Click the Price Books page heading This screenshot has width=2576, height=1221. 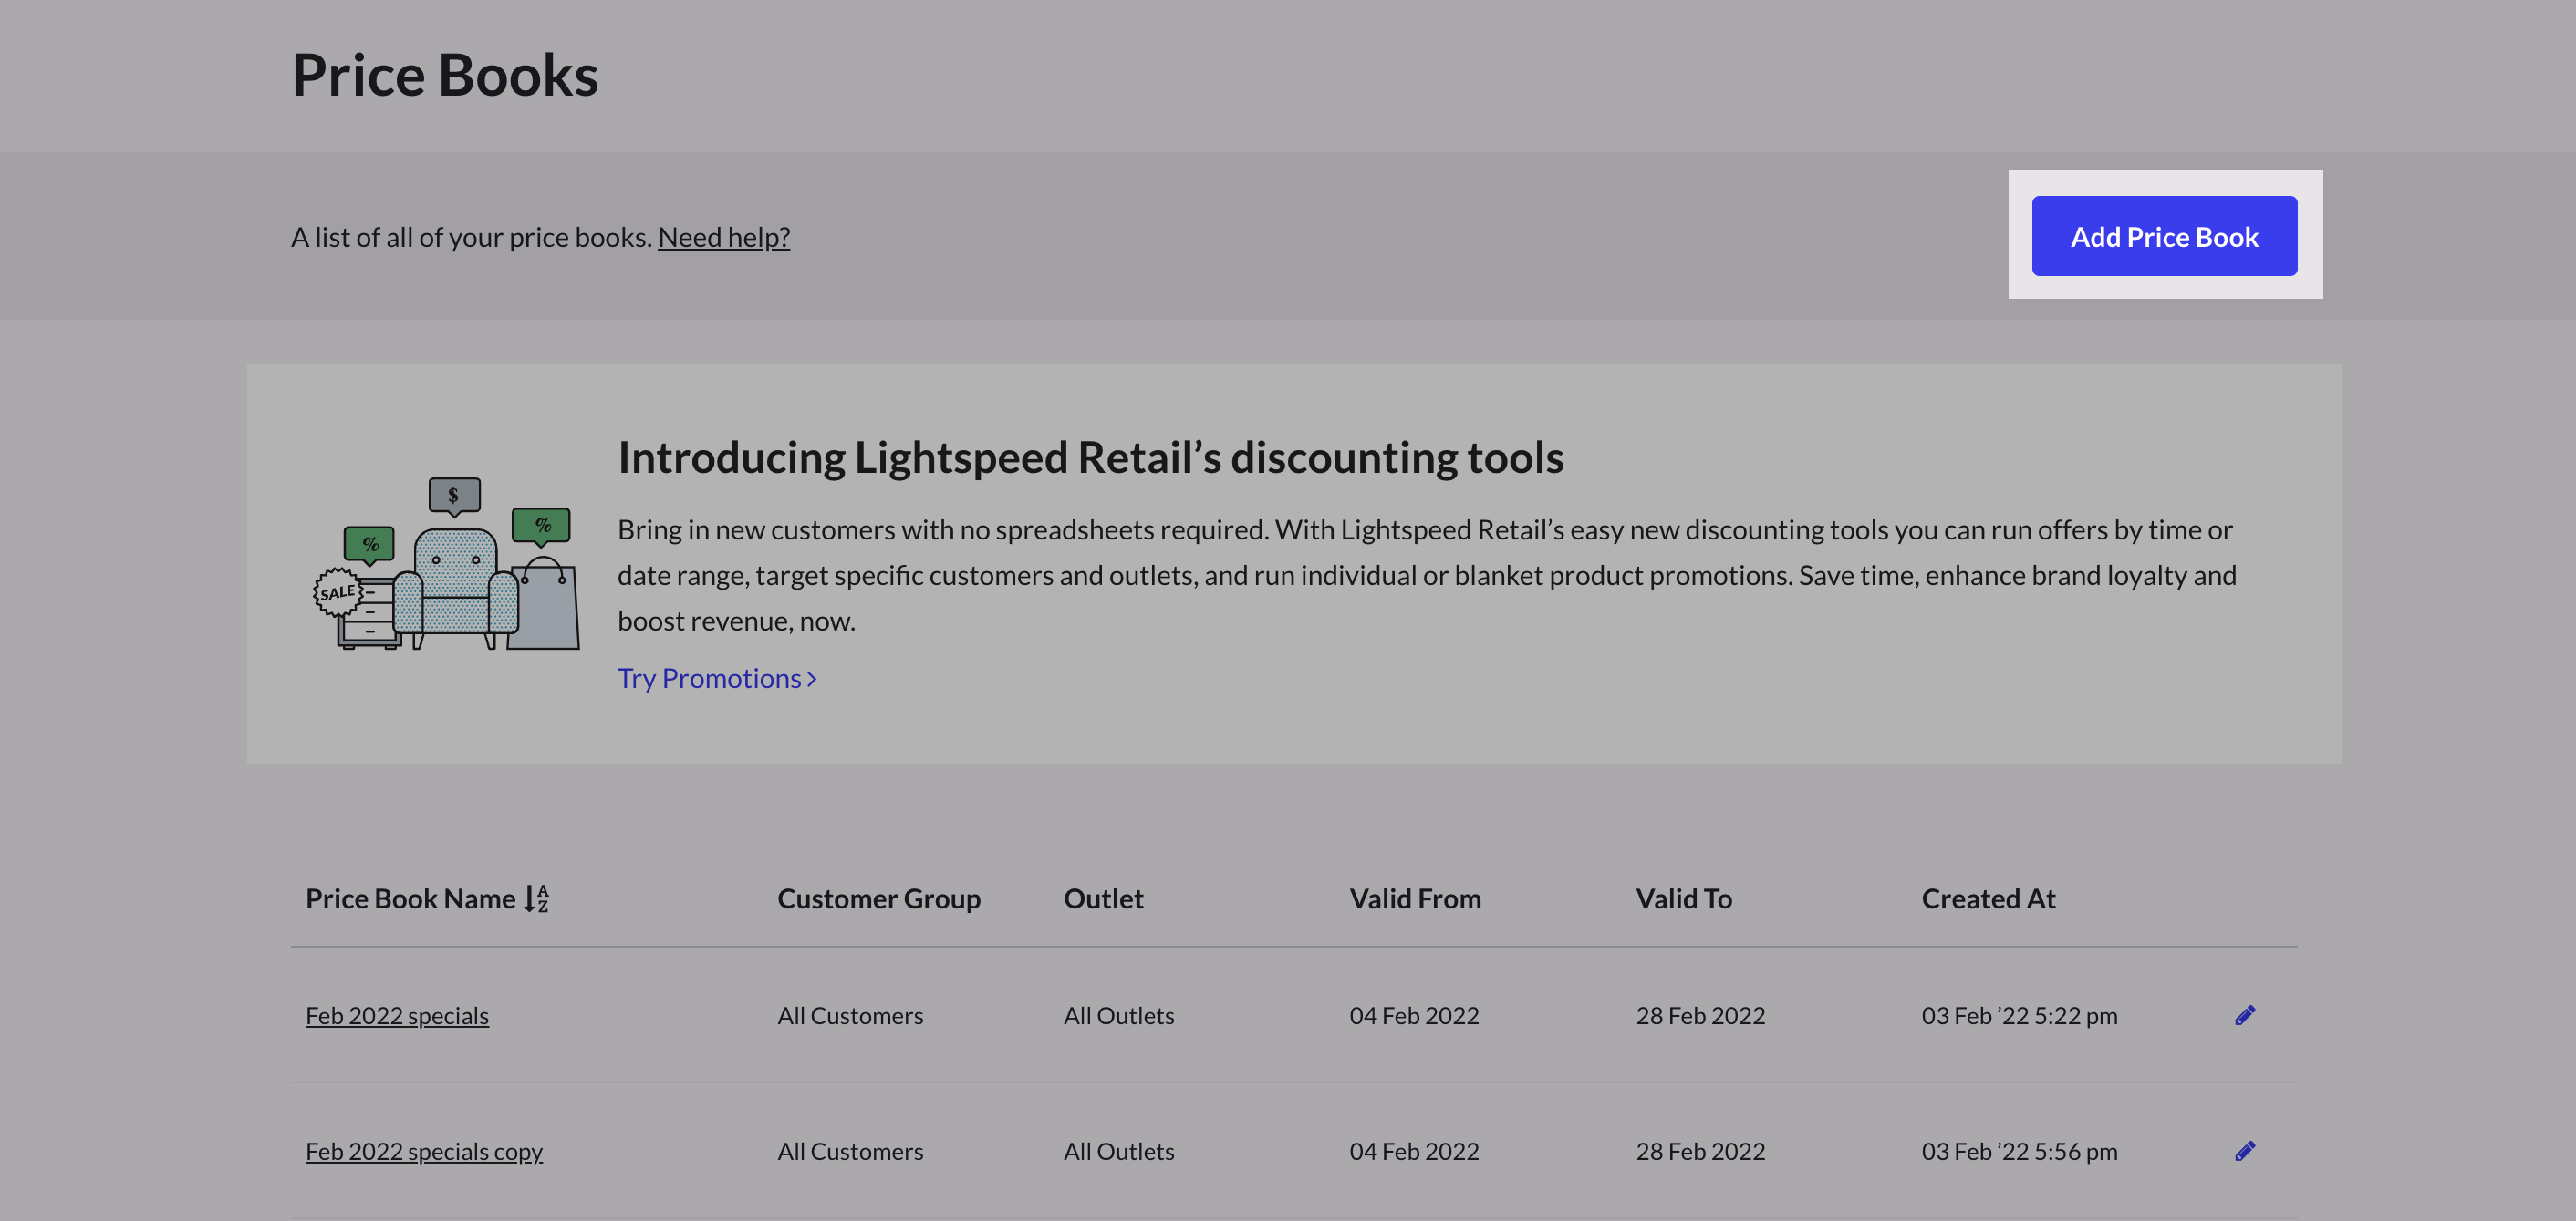[445, 76]
